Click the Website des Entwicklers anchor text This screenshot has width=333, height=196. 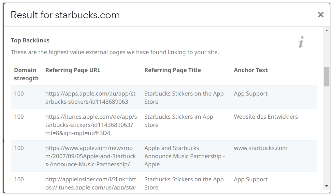[266, 116]
